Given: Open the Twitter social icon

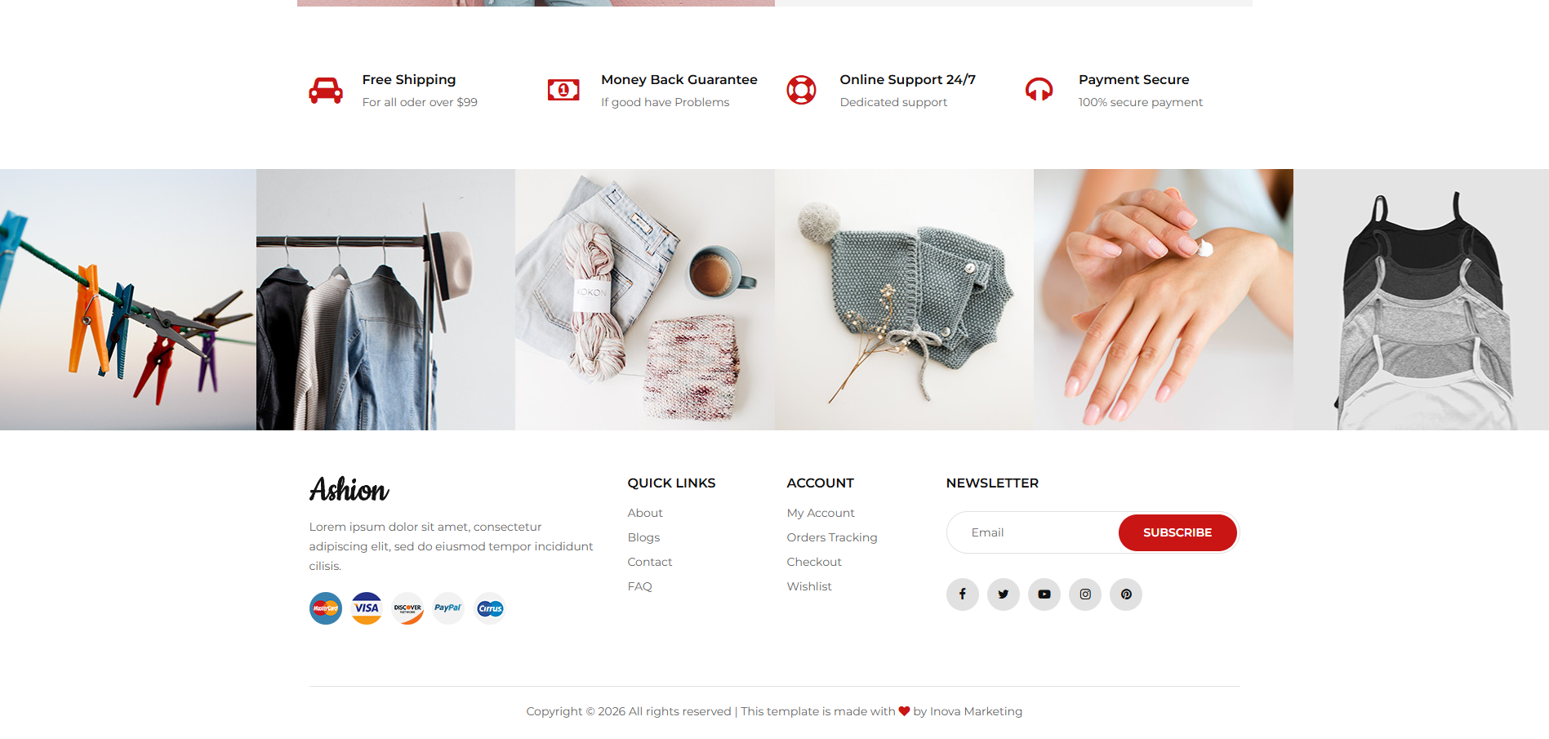Looking at the screenshot, I should pyautogui.click(x=1003, y=594).
